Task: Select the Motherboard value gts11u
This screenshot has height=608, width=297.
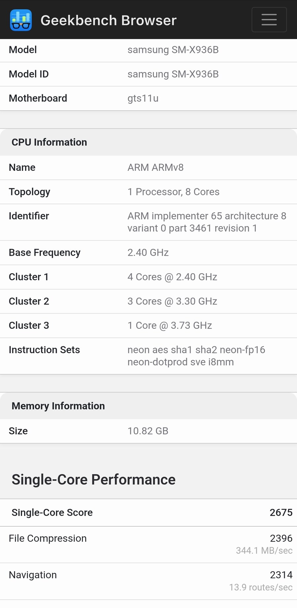Action: (x=143, y=98)
